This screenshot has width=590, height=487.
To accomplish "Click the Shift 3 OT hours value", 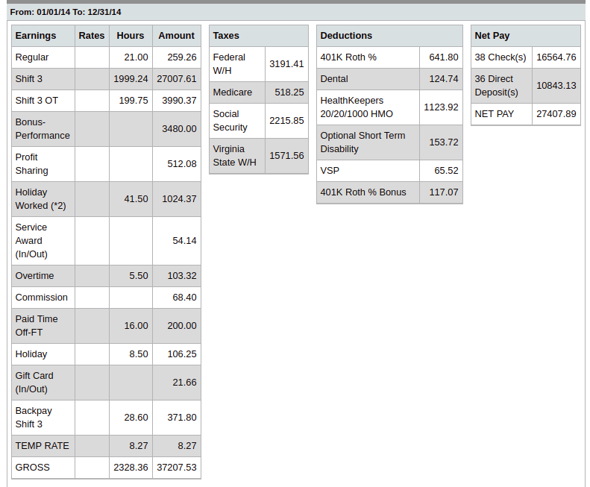I will point(132,101).
